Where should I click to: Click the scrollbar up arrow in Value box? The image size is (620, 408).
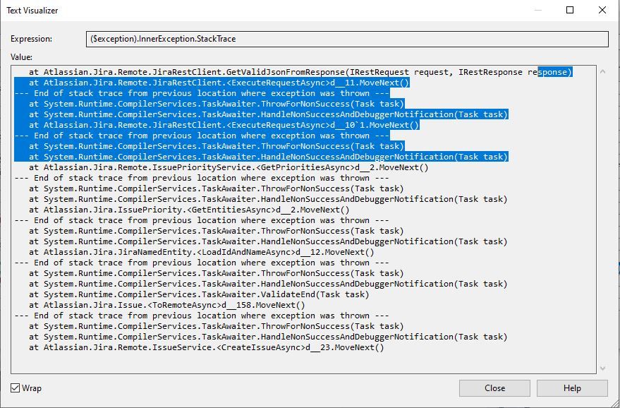602,71
